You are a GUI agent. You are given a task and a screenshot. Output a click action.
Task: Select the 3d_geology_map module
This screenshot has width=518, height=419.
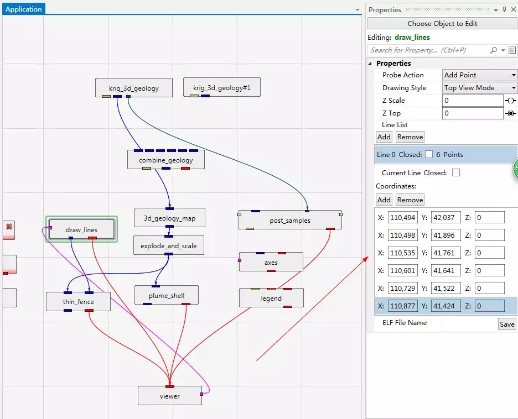point(170,218)
